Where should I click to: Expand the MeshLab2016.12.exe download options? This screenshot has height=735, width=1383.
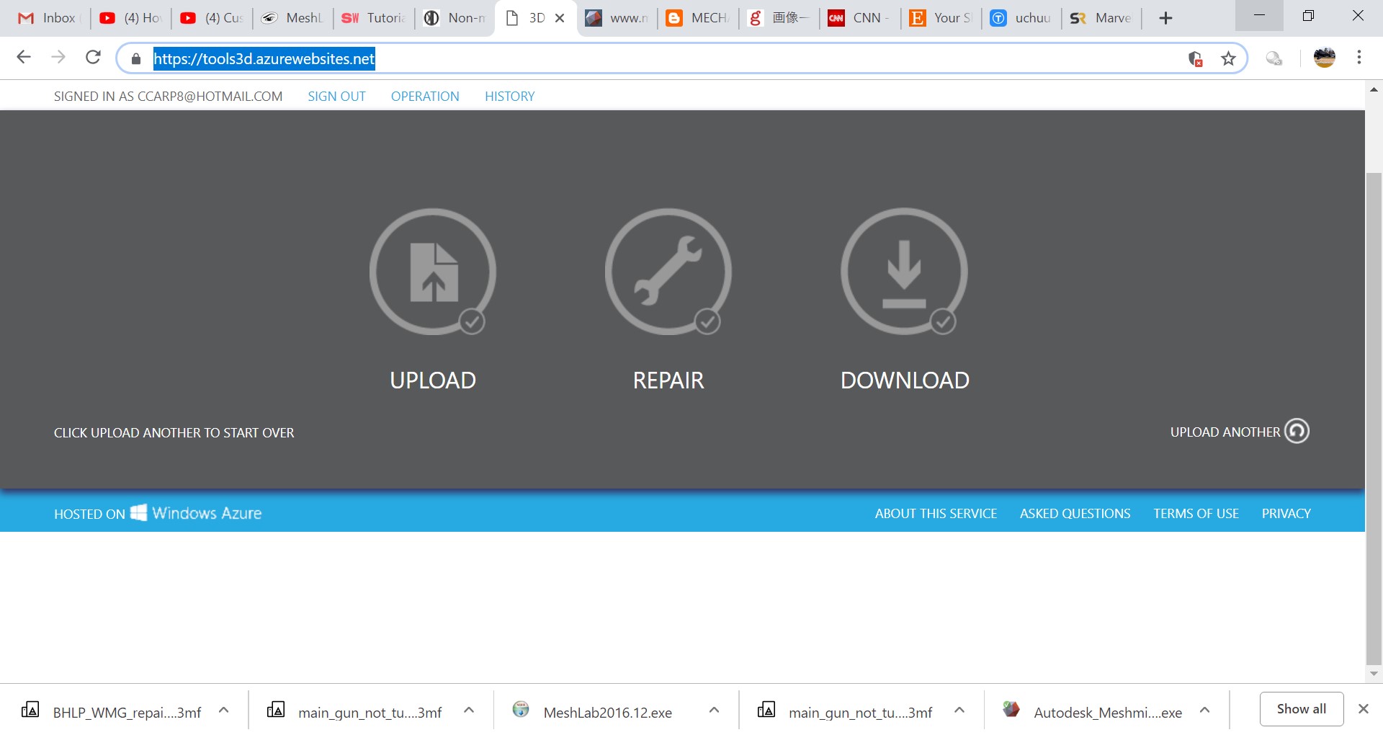pos(714,710)
